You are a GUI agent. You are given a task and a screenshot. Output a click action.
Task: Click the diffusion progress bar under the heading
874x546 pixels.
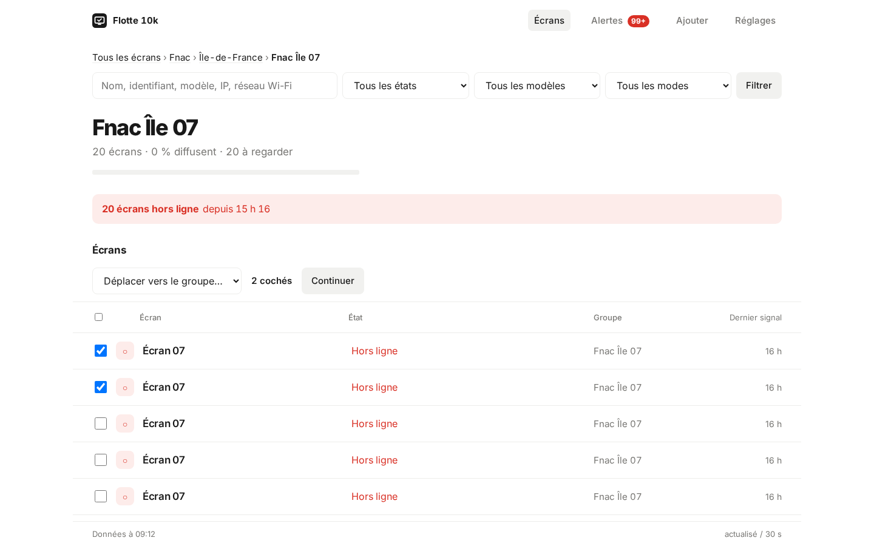tap(226, 172)
